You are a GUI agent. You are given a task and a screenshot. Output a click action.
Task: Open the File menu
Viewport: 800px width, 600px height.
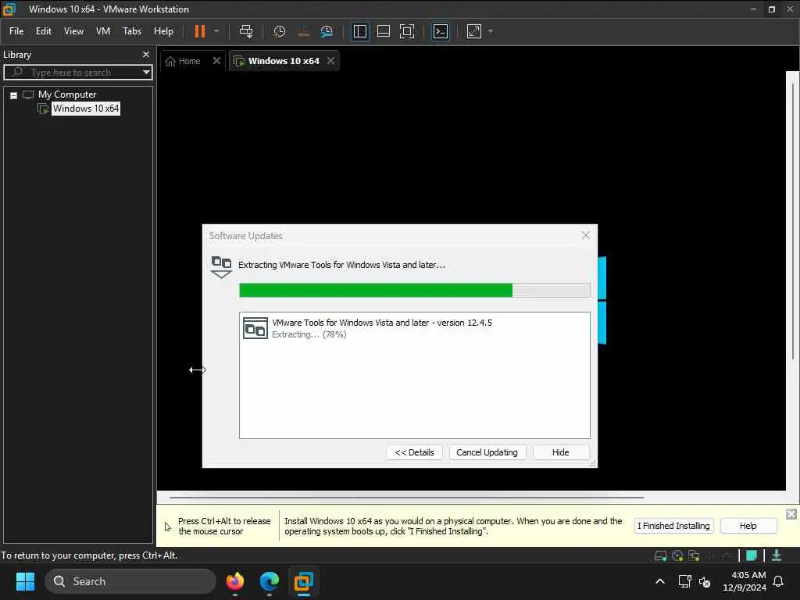click(x=16, y=31)
